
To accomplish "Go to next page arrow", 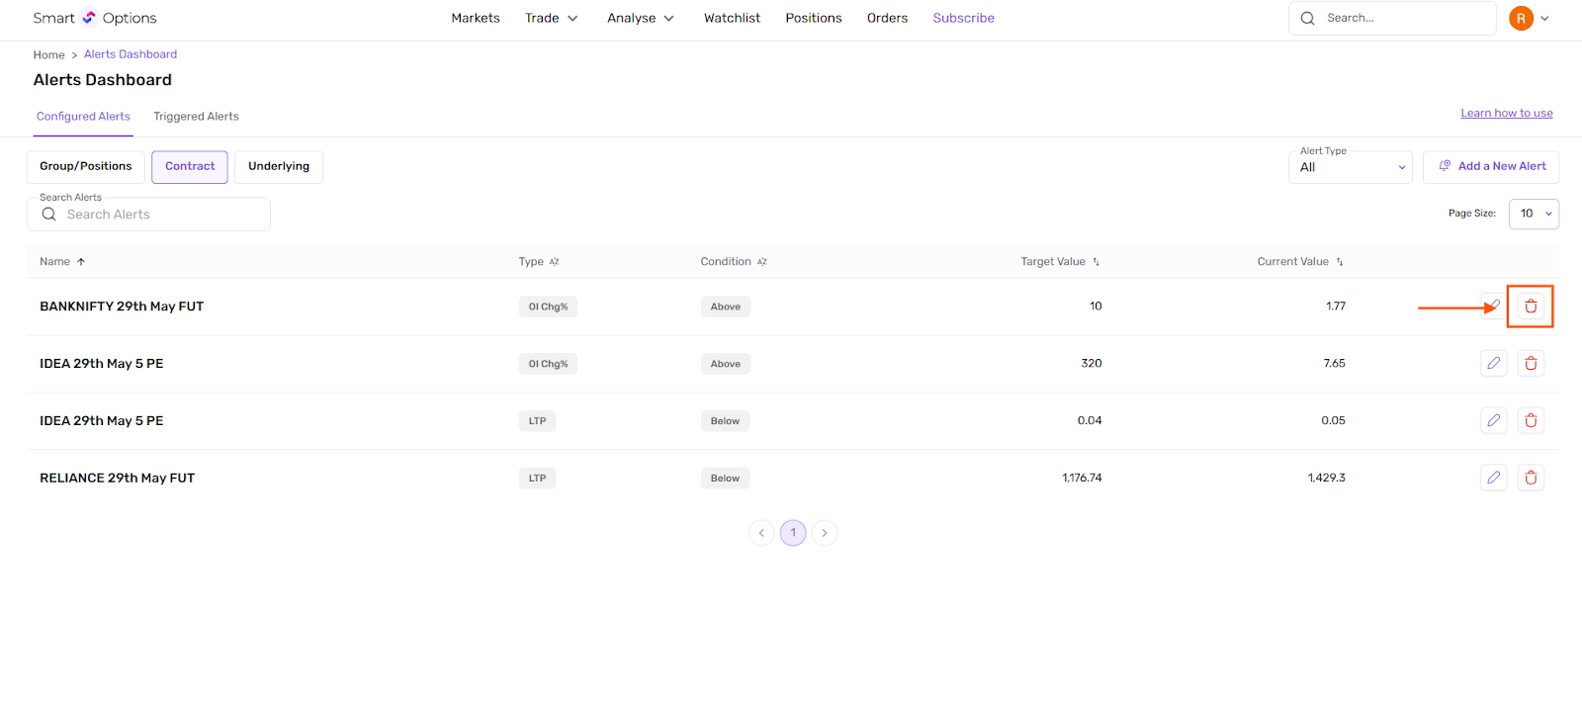I will point(825,533).
